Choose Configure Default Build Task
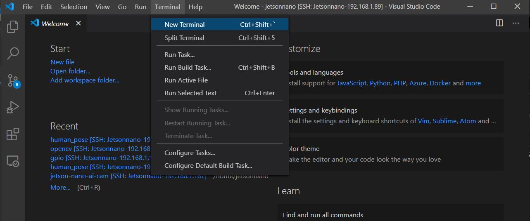530x221 pixels. (220, 165)
